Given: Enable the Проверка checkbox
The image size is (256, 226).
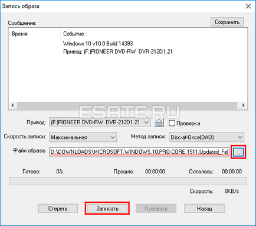Looking at the screenshot, I should click(x=172, y=123).
